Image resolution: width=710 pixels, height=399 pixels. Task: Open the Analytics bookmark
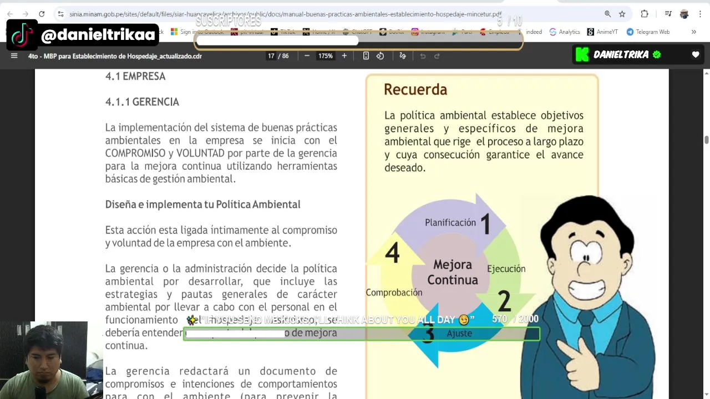pos(565,32)
